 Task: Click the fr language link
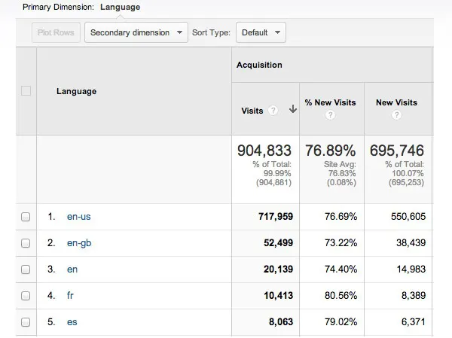pos(70,296)
